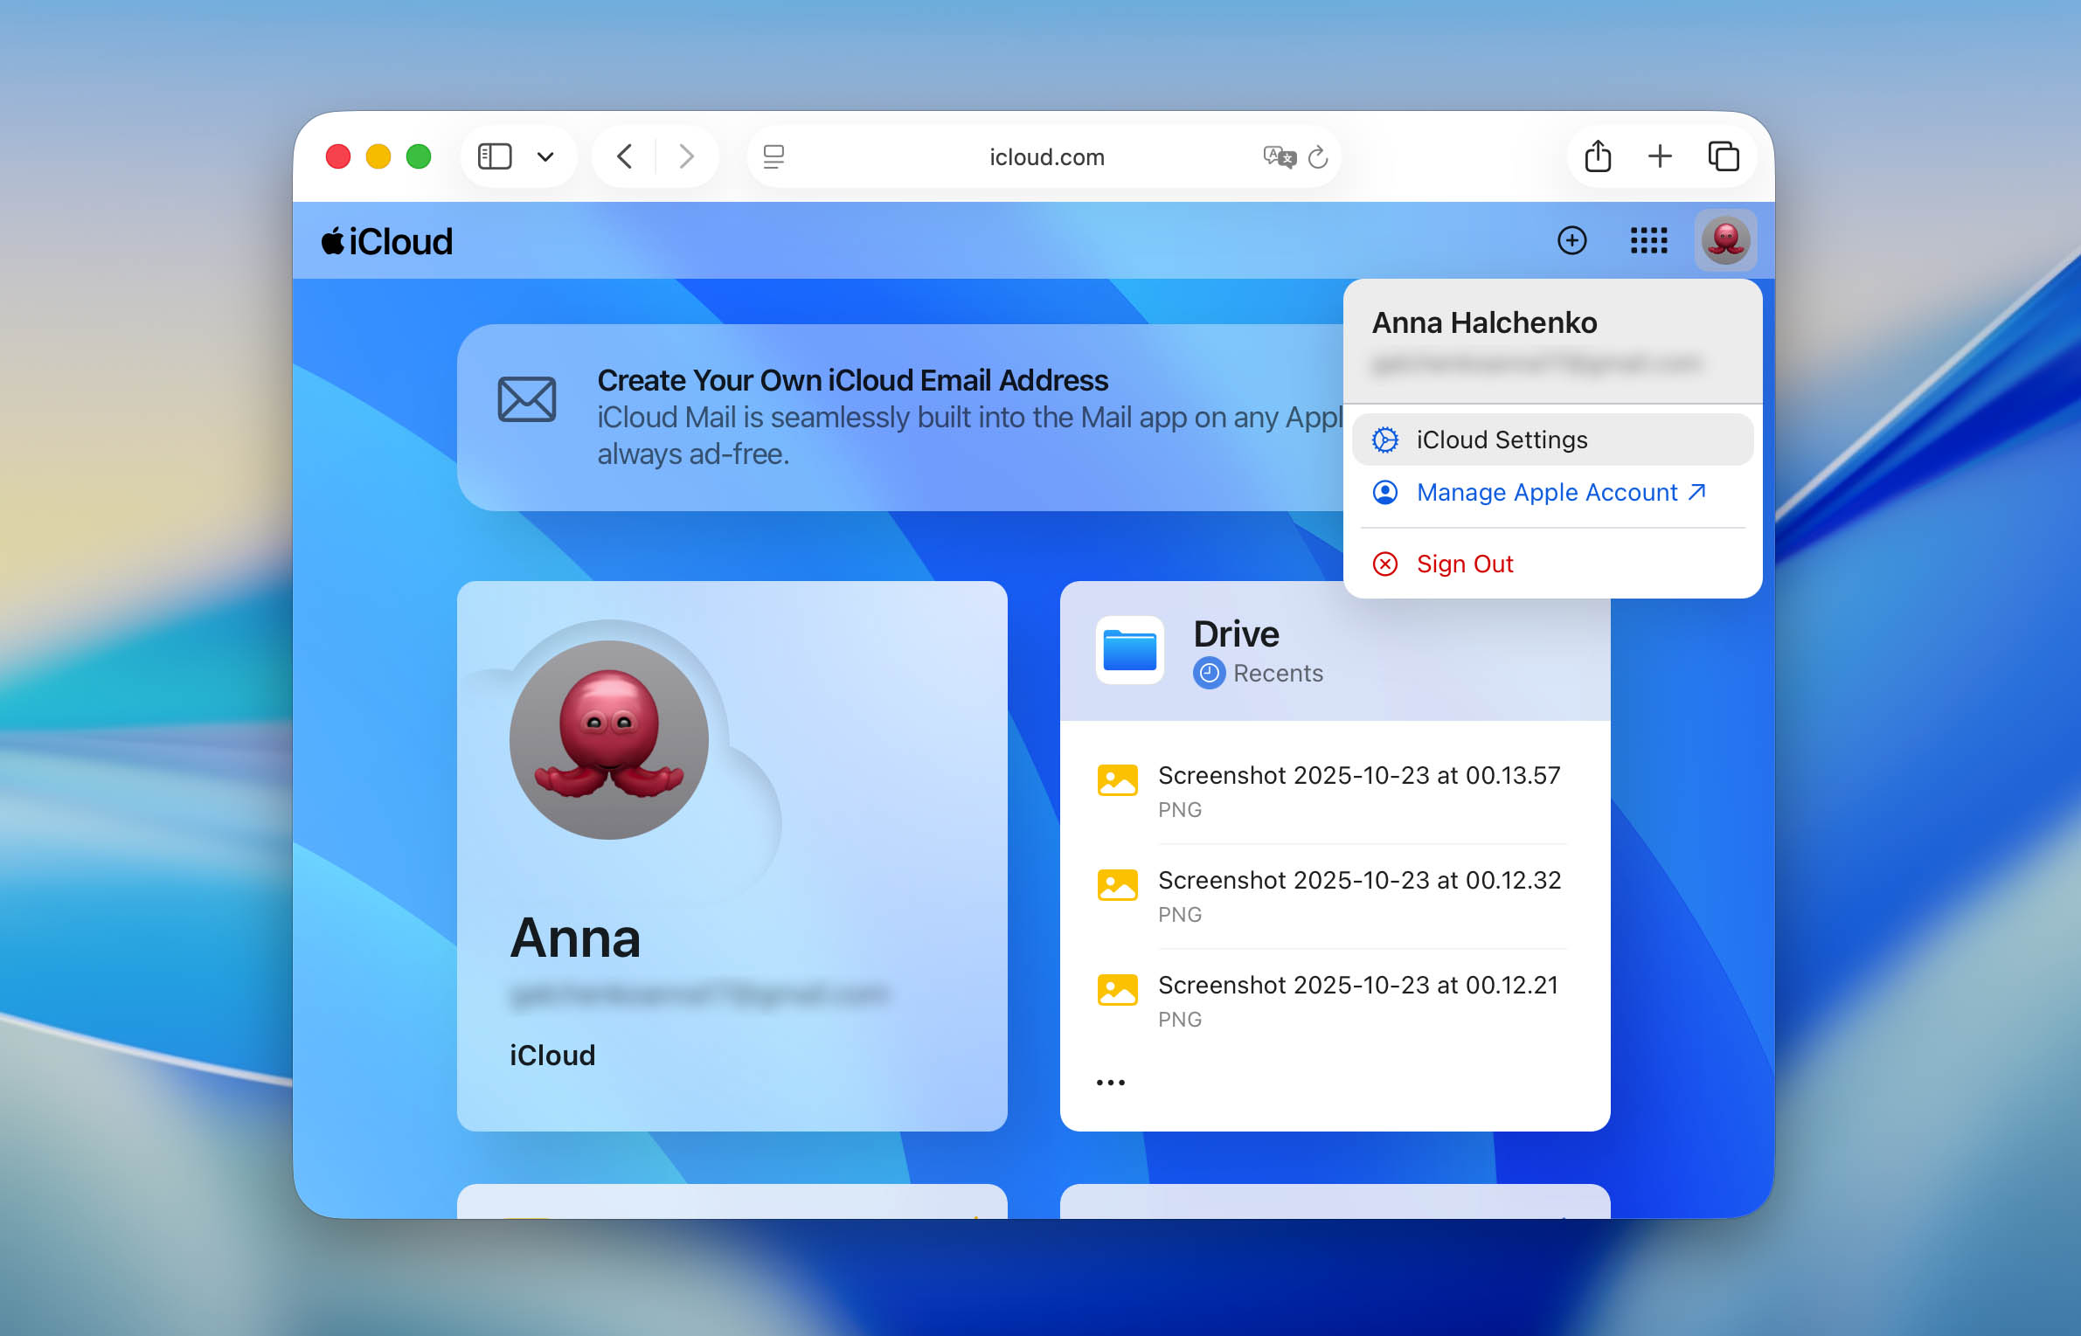
Task: Click the Safari share icon
Action: (1597, 156)
